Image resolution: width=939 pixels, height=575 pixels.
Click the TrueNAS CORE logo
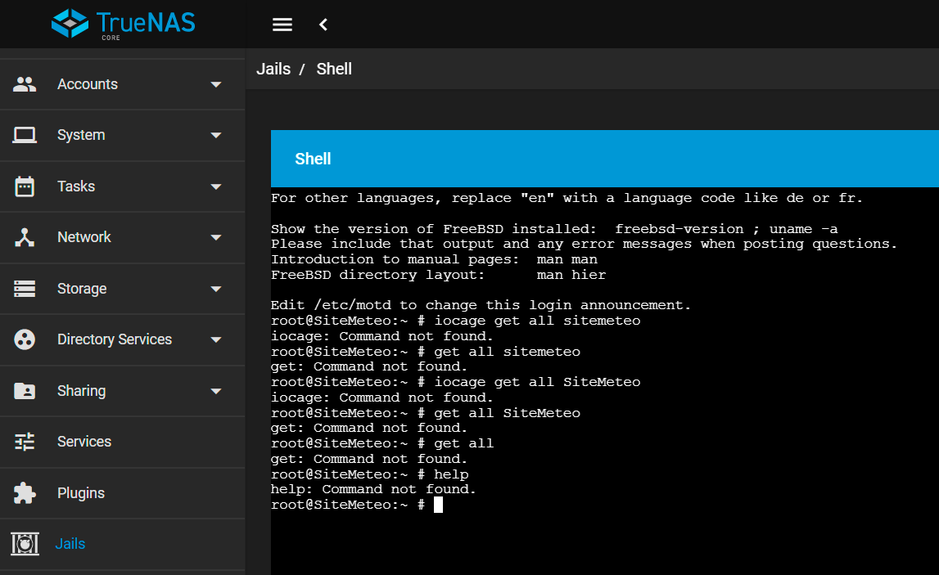pos(124,24)
